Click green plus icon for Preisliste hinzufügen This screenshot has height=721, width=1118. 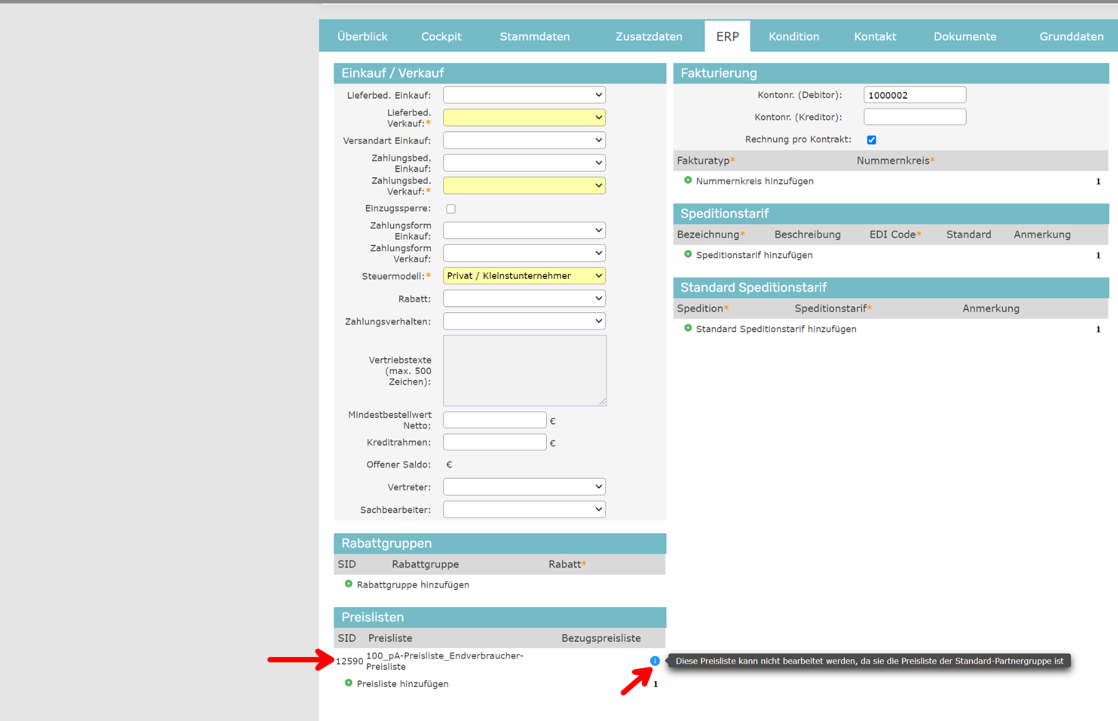click(x=349, y=683)
